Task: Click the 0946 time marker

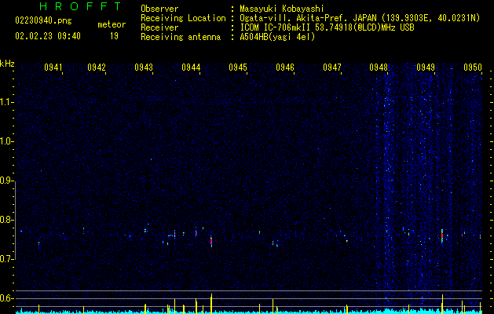Action: coord(285,67)
